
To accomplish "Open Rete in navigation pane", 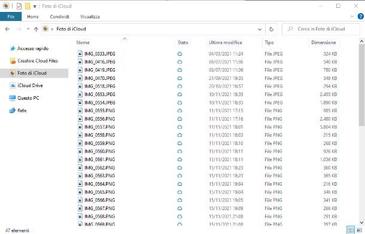I will coord(18,110).
